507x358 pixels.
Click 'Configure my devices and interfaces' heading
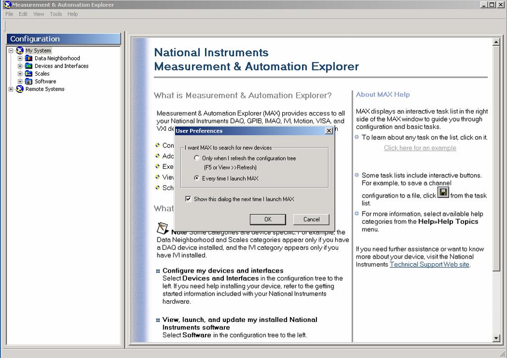(x=223, y=271)
